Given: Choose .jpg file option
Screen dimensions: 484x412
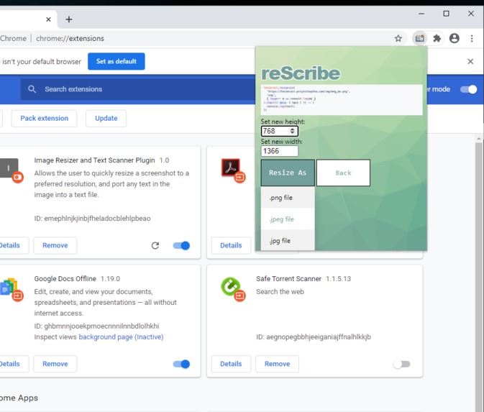Looking at the screenshot, I should (288, 240).
